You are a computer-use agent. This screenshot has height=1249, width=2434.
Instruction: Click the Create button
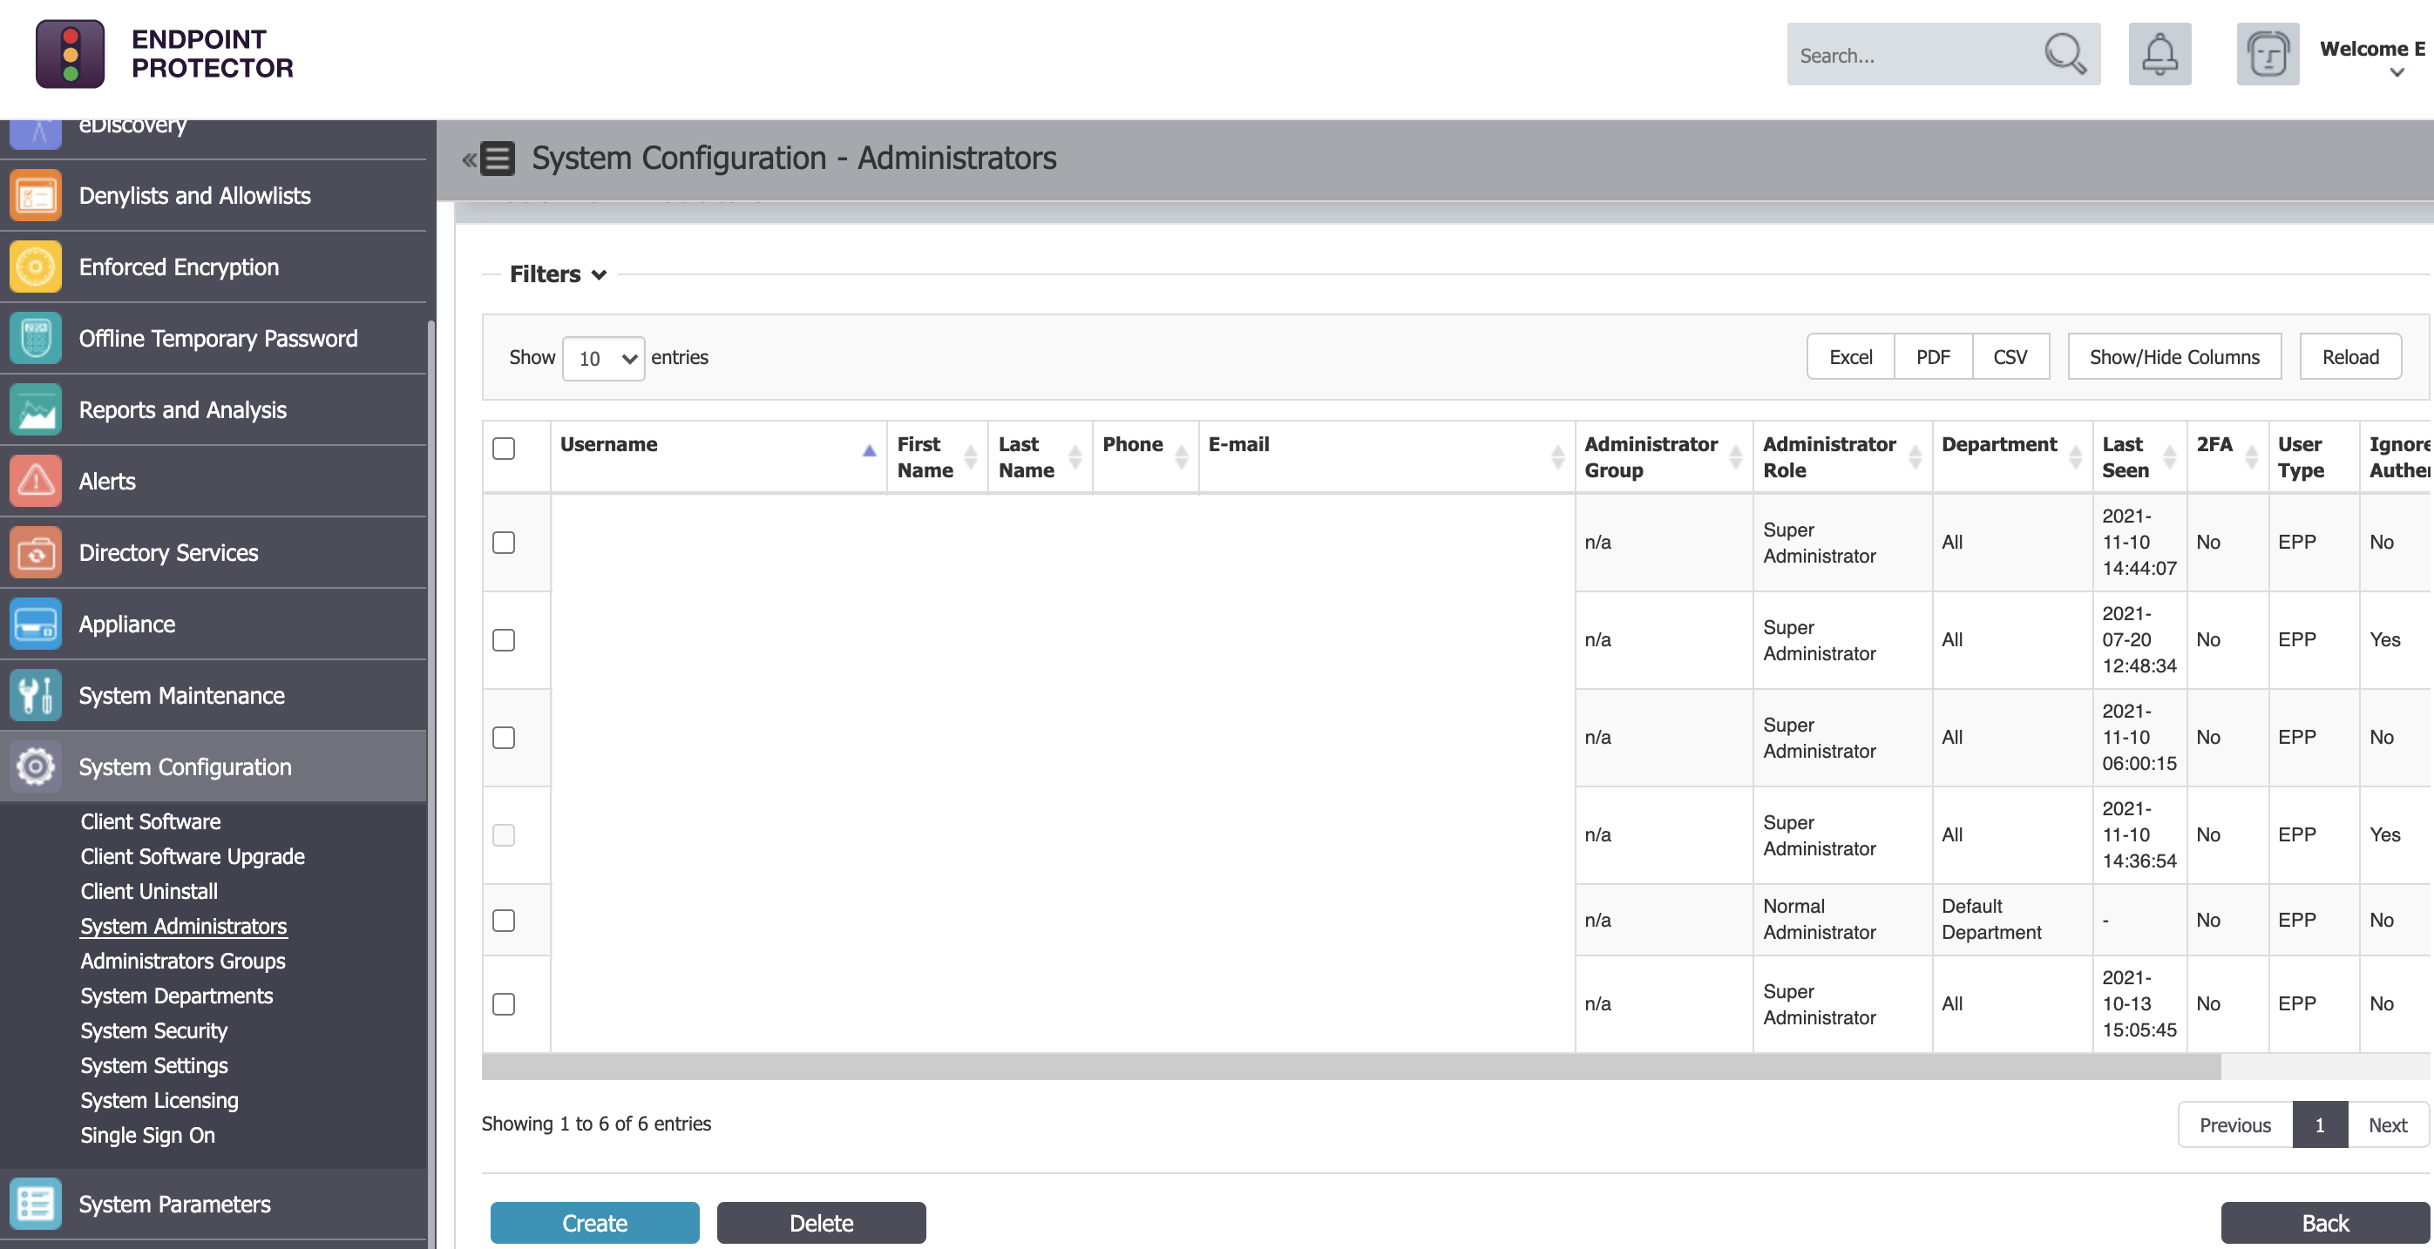pos(594,1223)
